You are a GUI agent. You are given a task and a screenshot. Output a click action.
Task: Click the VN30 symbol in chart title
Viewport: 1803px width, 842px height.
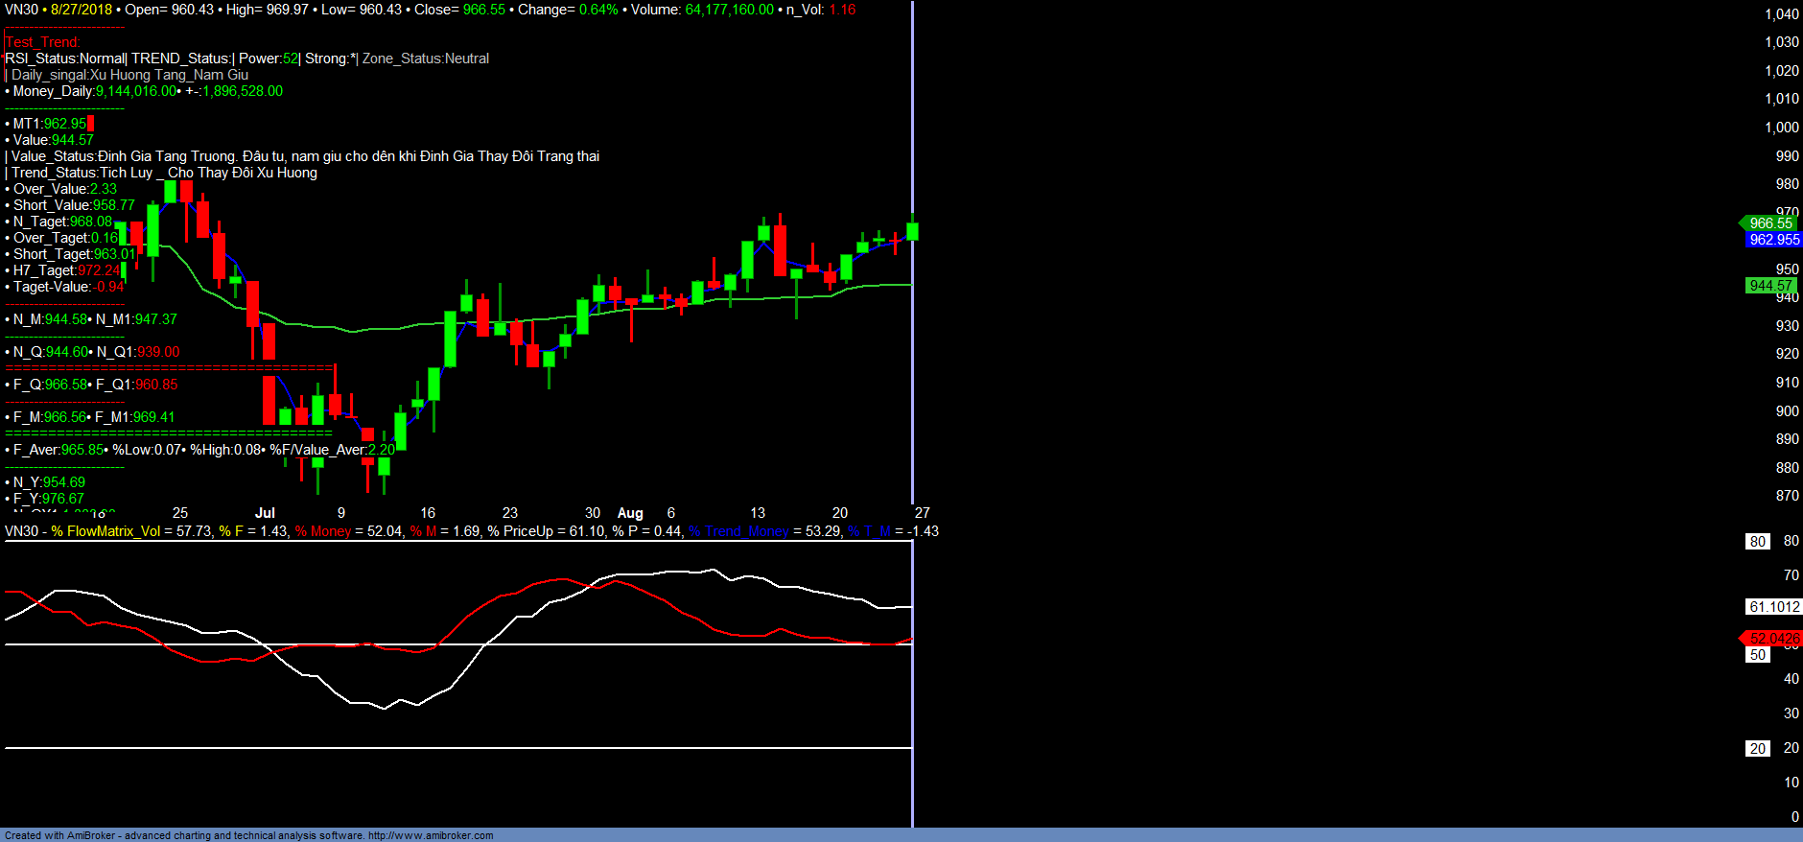[x=21, y=10]
